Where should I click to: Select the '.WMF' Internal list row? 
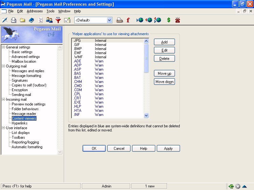[108, 57]
